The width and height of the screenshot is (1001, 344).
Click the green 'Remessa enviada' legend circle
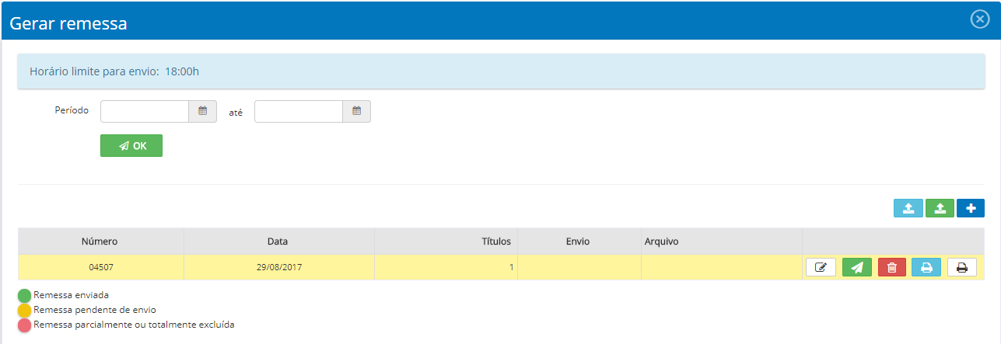point(25,296)
